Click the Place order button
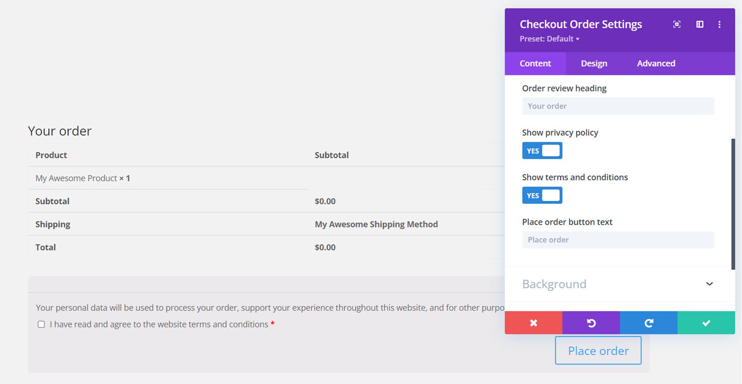Image resolution: width=742 pixels, height=384 pixels. point(598,351)
